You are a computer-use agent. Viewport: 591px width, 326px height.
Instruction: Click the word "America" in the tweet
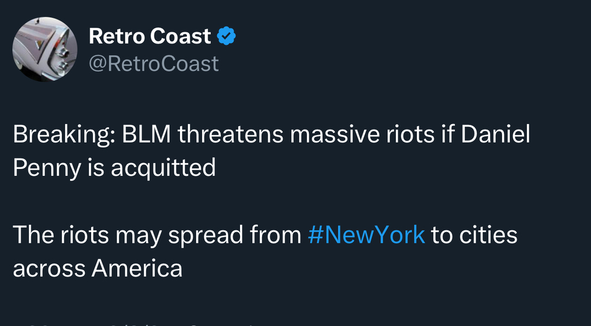click(x=137, y=267)
